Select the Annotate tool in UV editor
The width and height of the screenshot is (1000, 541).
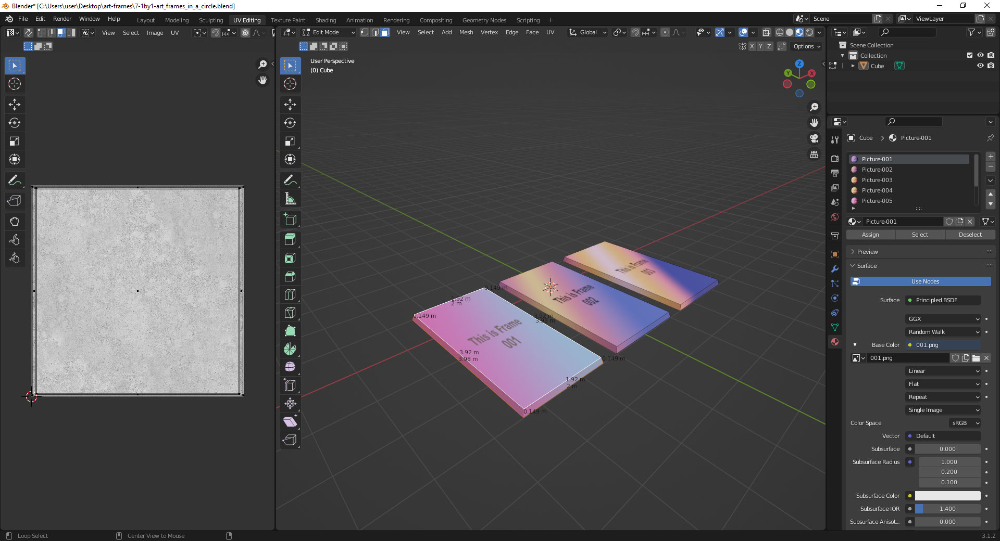tap(15, 181)
